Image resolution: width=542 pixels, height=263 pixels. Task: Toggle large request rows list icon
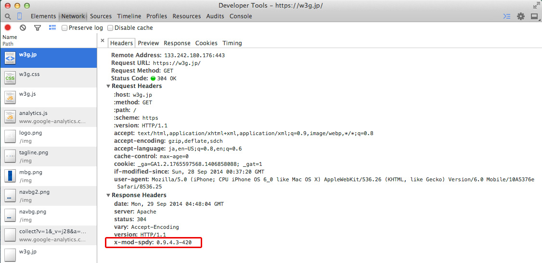click(x=52, y=27)
